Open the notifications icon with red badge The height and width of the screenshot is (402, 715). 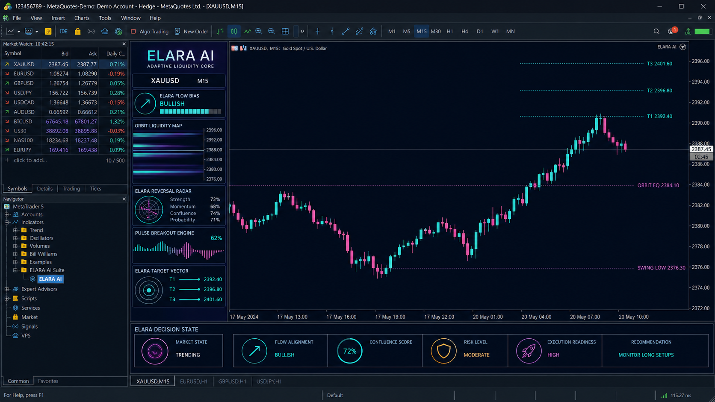pyautogui.click(x=672, y=31)
